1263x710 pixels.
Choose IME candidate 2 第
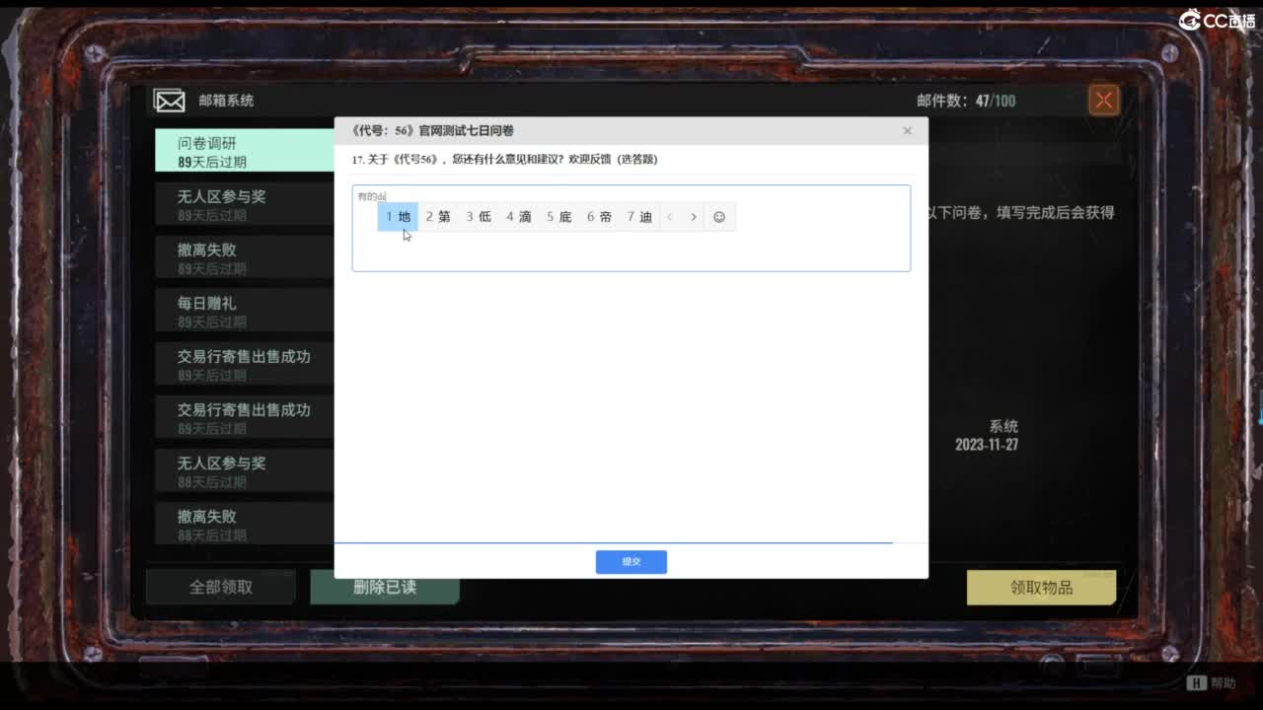tap(438, 217)
